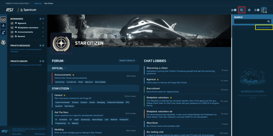Click into the search input field
273x136 pixels.
click(x=250, y=21)
